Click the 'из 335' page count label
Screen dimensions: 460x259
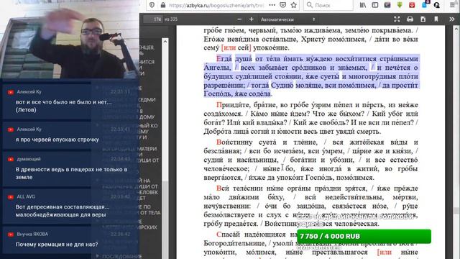point(171,19)
